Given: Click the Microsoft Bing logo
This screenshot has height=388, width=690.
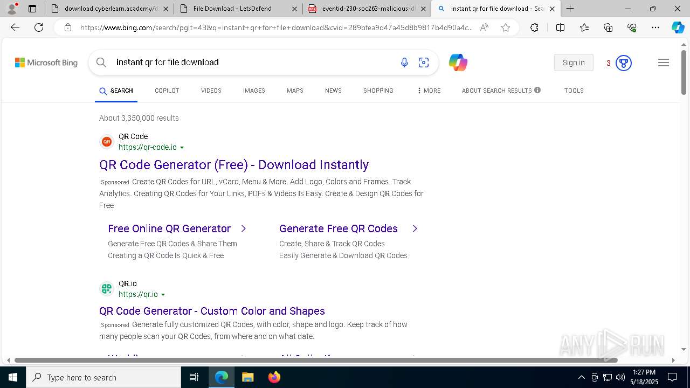Looking at the screenshot, I should click(46, 63).
